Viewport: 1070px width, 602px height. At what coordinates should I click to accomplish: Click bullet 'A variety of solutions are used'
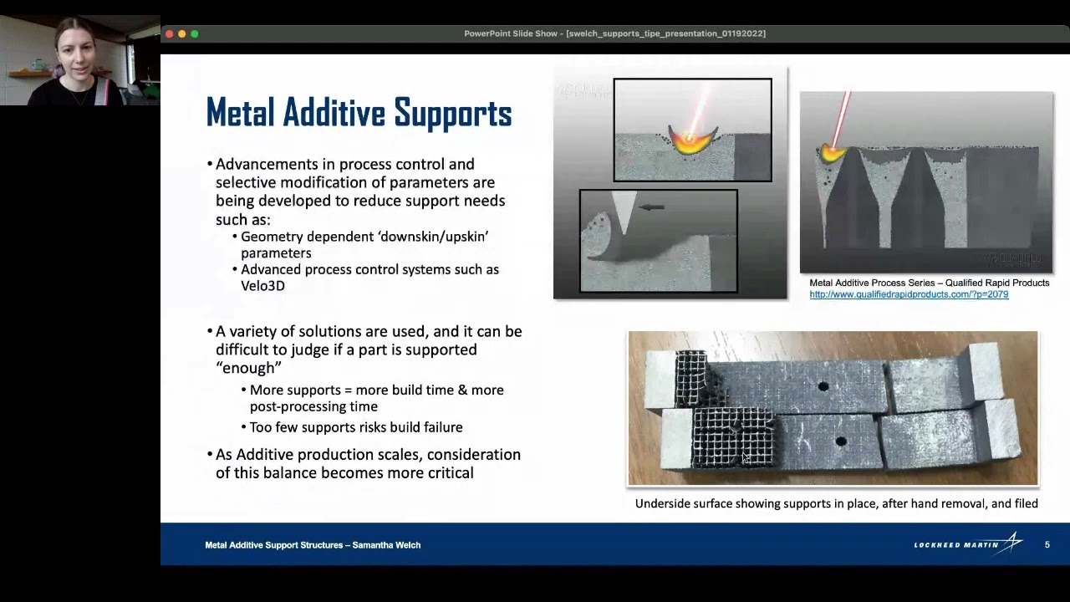tap(364, 349)
